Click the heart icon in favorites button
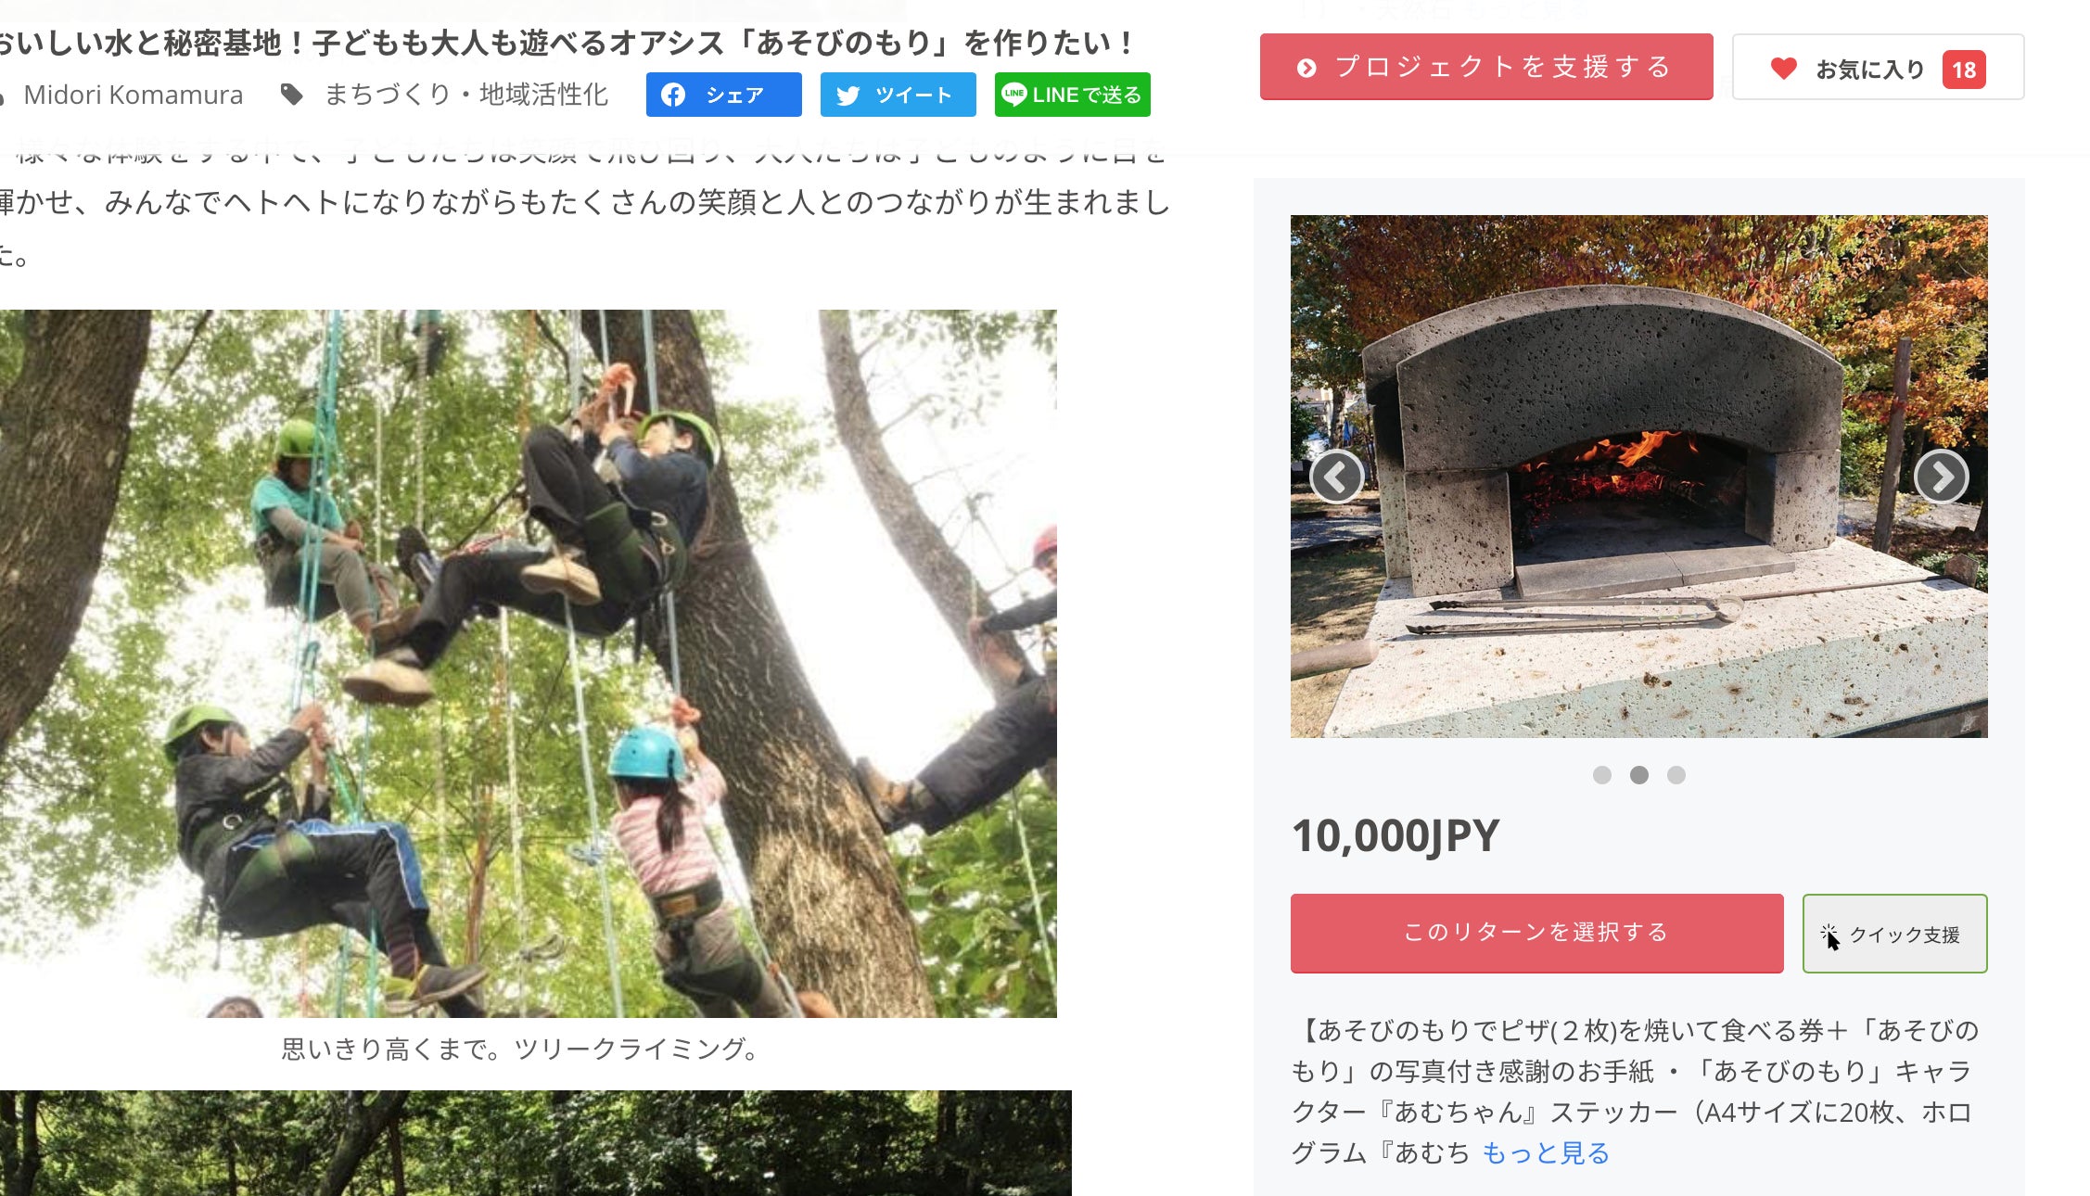This screenshot has width=2090, height=1196. coord(1783,69)
